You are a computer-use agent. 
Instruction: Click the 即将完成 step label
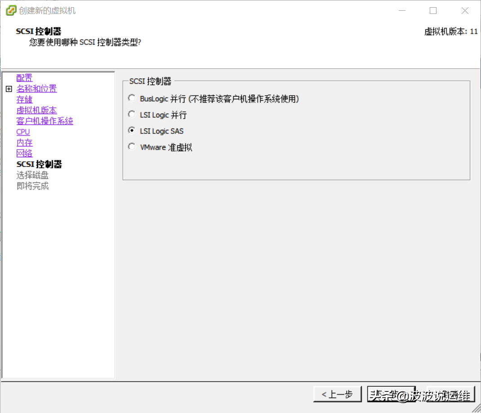pos(32,186)
